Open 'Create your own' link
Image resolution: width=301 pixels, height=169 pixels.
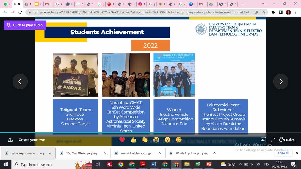tap(32, 140)
